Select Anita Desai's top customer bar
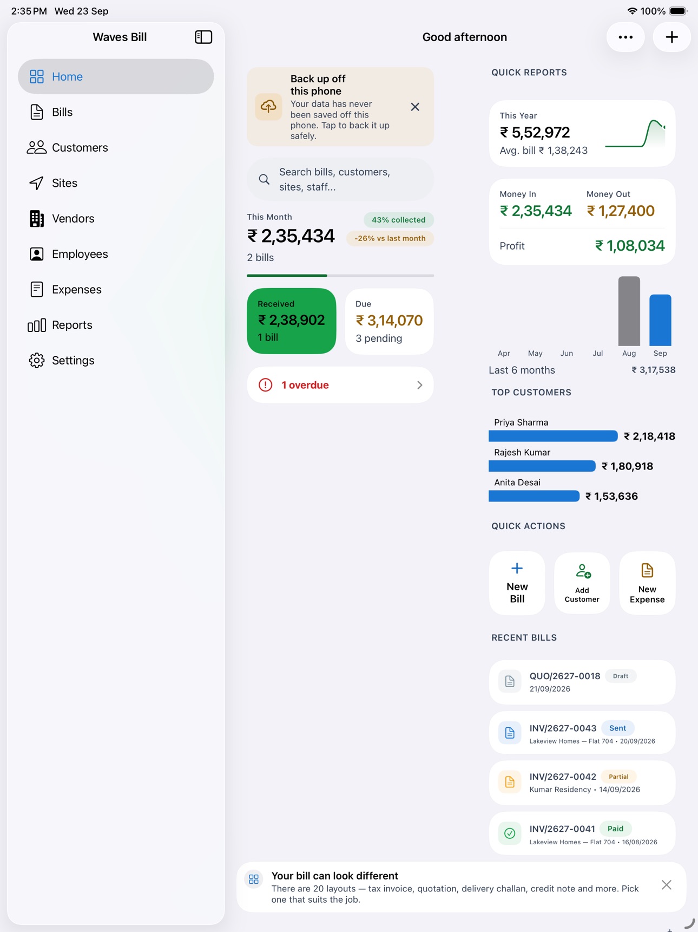The image size is (698, 932). coord(534,496)
